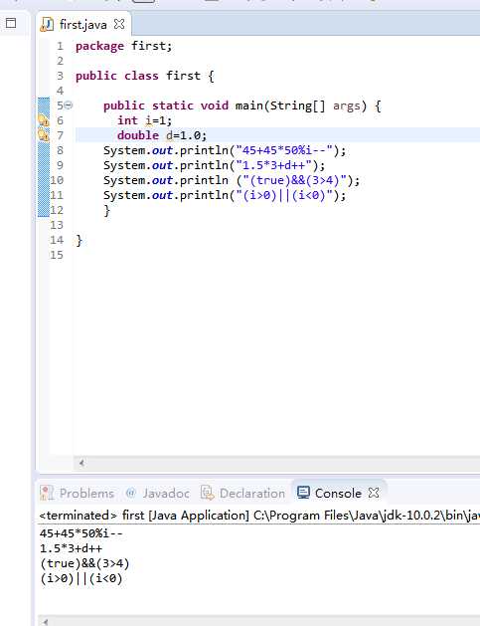480x626 pixels.
Task: Click 'public class first {' on line 3
Action: 145,76
